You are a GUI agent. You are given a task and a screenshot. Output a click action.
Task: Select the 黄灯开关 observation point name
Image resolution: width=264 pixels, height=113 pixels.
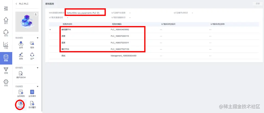[x=65, y=49]
